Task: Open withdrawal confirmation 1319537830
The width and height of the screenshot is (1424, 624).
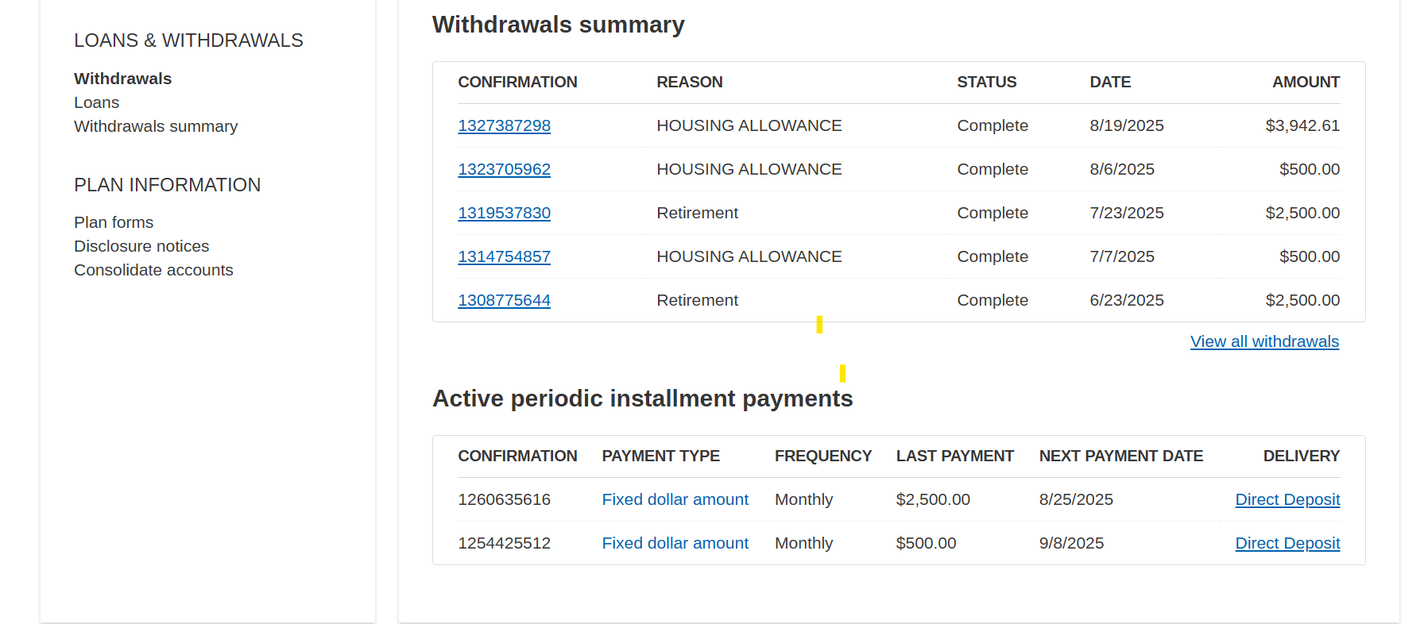Action: pyautogui.click(x=504, y=213)
